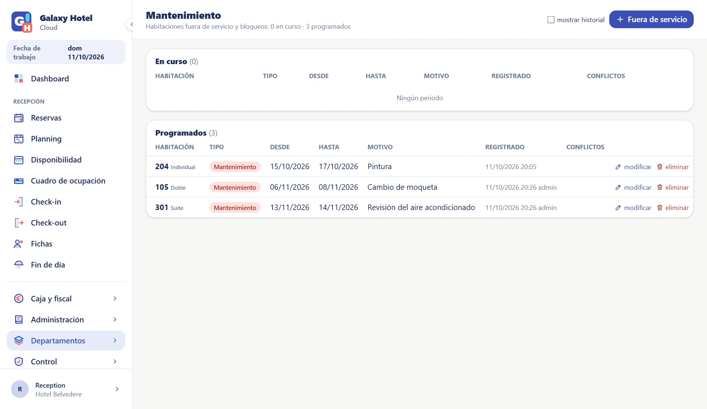Click the Reservas calendar icon
Screen dimensions: 707x409
coord(19,118)
